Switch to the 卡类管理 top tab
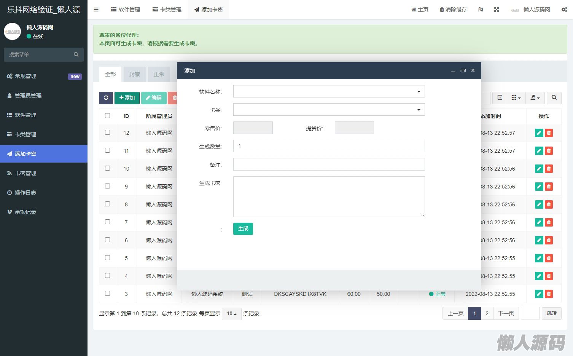The height and width of the screenshot is (356, 573). pos(167,10)
